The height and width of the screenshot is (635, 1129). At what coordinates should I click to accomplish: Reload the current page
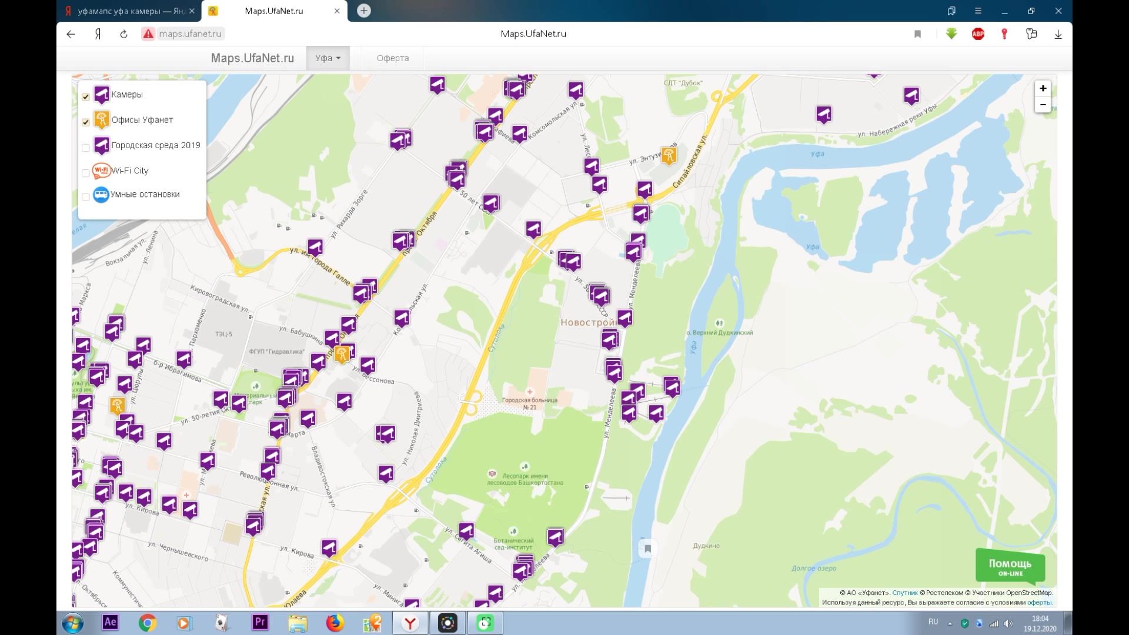tap(123, 34)
